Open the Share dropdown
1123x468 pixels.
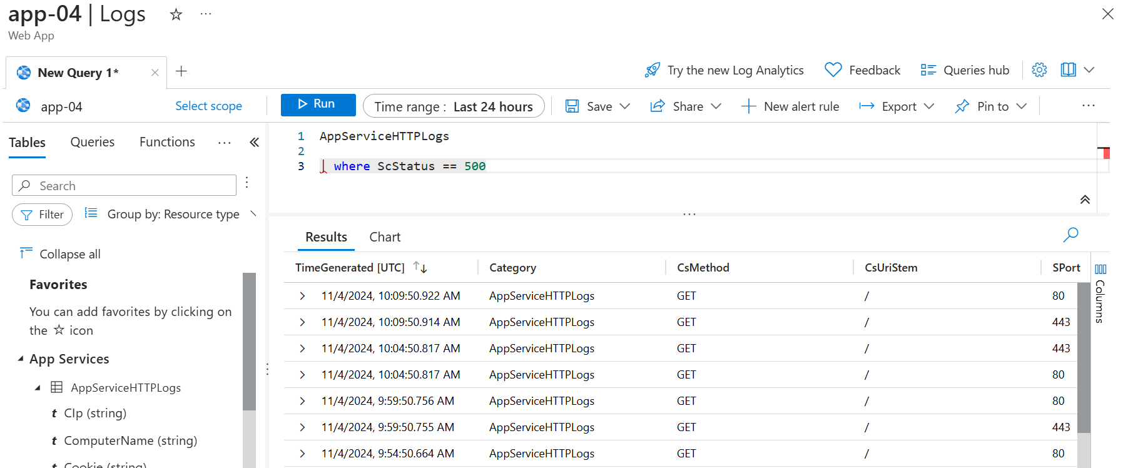click(686, 106)
